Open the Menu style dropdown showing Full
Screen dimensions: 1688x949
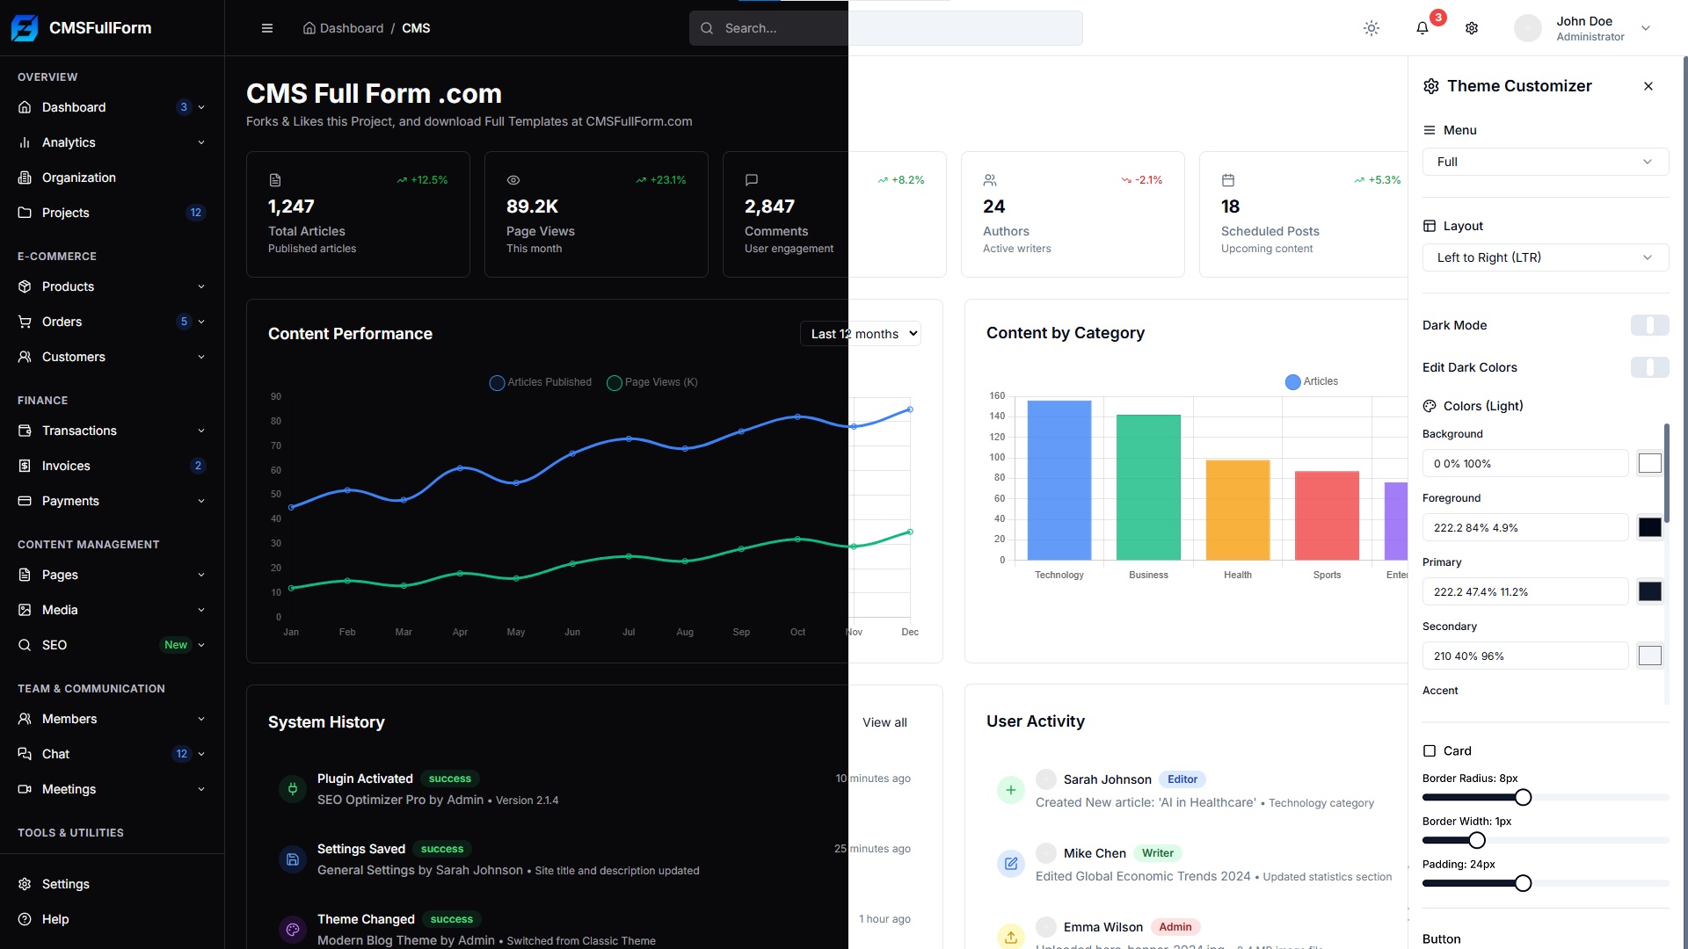[x=1544, y=162]
